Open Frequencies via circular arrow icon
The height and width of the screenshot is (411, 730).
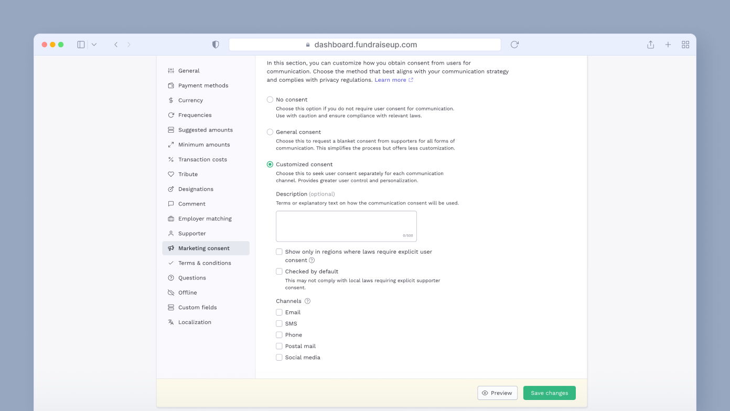pyautogui.click(x=170, y=115)
